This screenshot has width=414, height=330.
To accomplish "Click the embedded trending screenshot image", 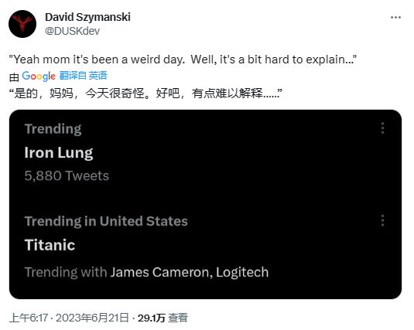I will (205, 204).
